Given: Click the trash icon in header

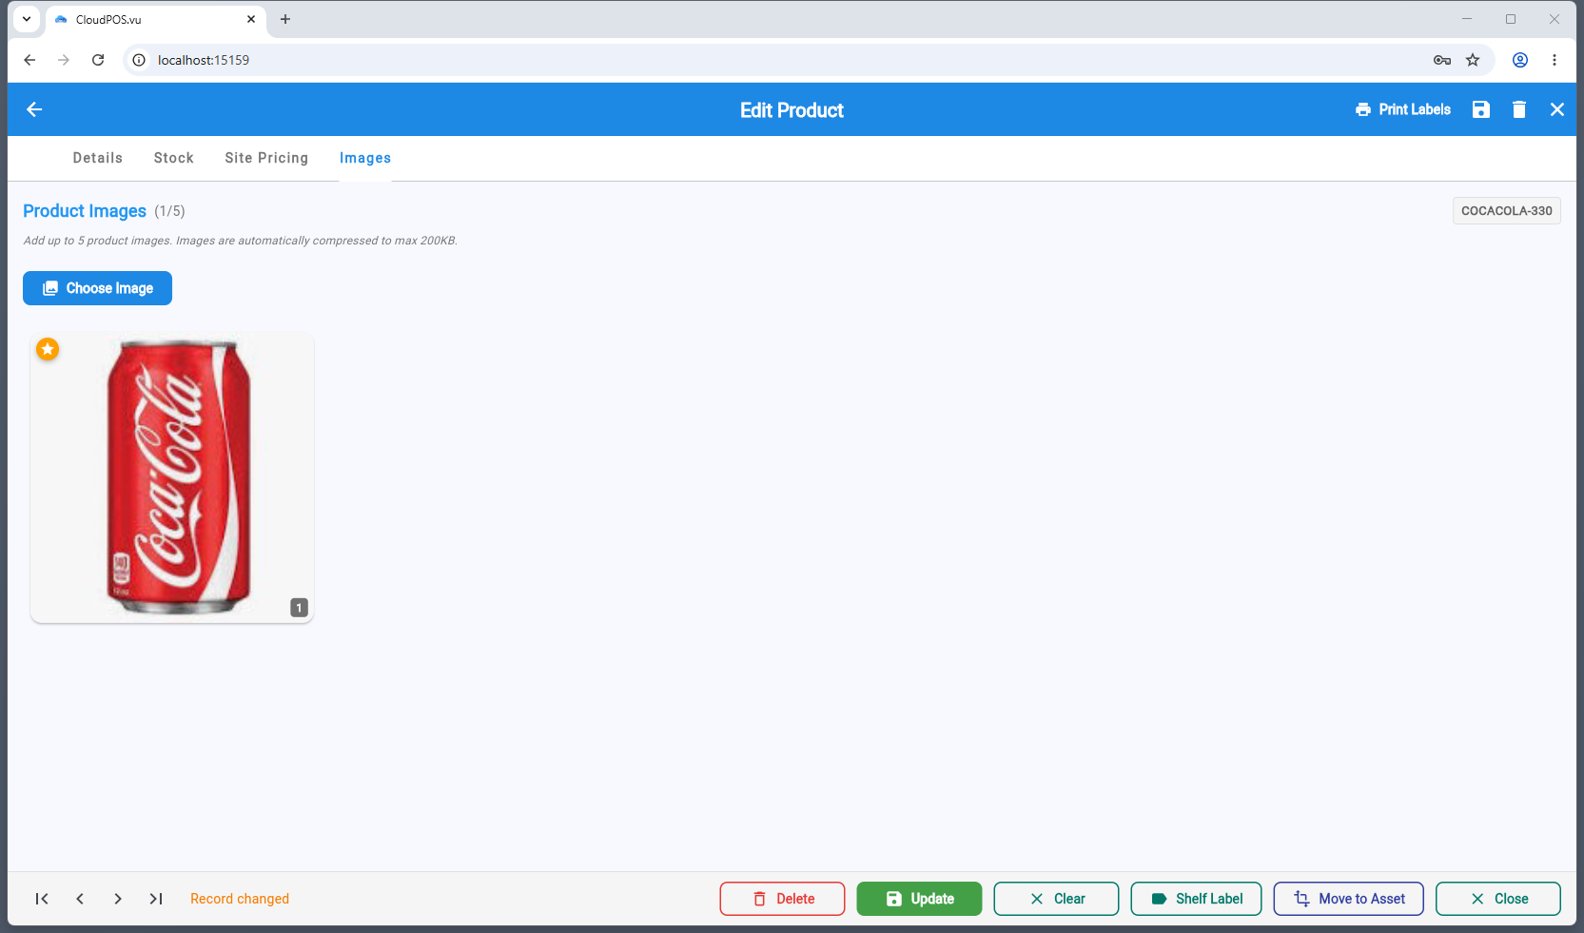Looking at the screenshot, I should tap(1519, 109).
